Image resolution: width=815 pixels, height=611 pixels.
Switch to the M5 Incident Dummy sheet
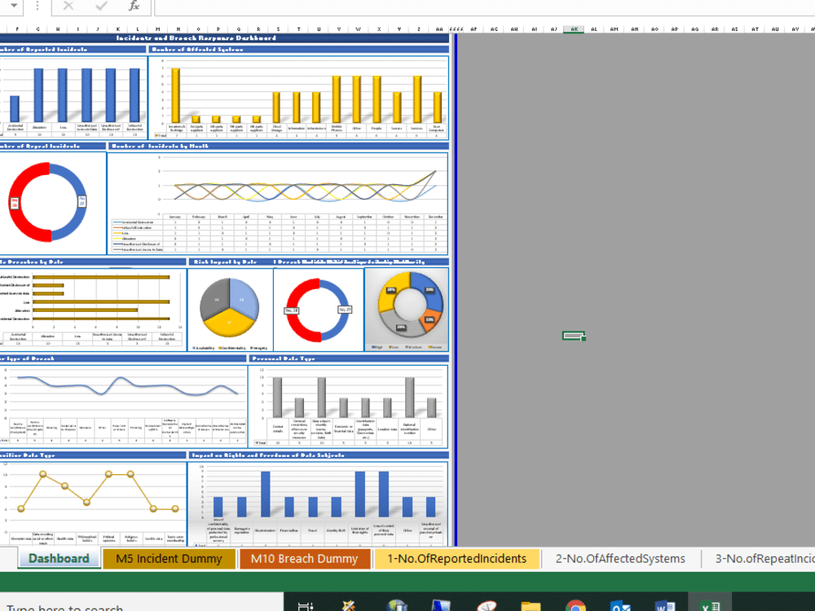168,559
